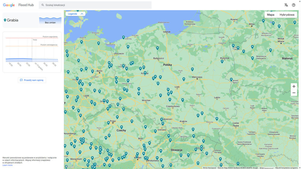
Task: Switch to Hybrydowa view
Action: pyautogui.click(x=287, y=15)
